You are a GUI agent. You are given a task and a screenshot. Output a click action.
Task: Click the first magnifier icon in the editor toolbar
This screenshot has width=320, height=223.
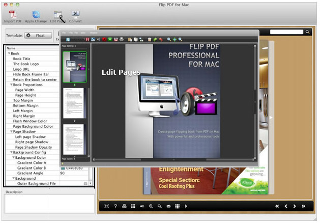169,39
